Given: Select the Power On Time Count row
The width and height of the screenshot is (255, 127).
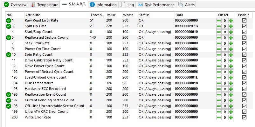Looking at the screenshot, I should (x=129, y=49).
